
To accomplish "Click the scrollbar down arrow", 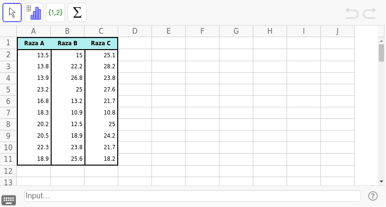I will [x=381, y=181].
